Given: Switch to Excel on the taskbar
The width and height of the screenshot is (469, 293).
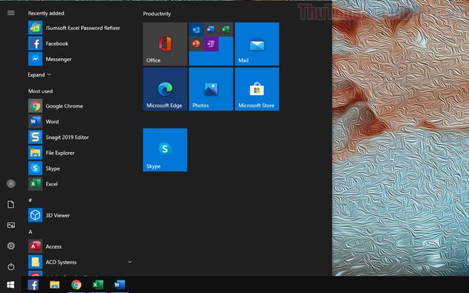Looking at the screenshot, I should pyautogui.click(x=98, y=285).
